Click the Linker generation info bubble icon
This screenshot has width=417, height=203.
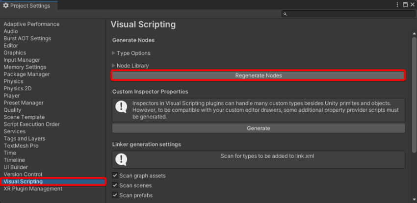click(121, 160)
